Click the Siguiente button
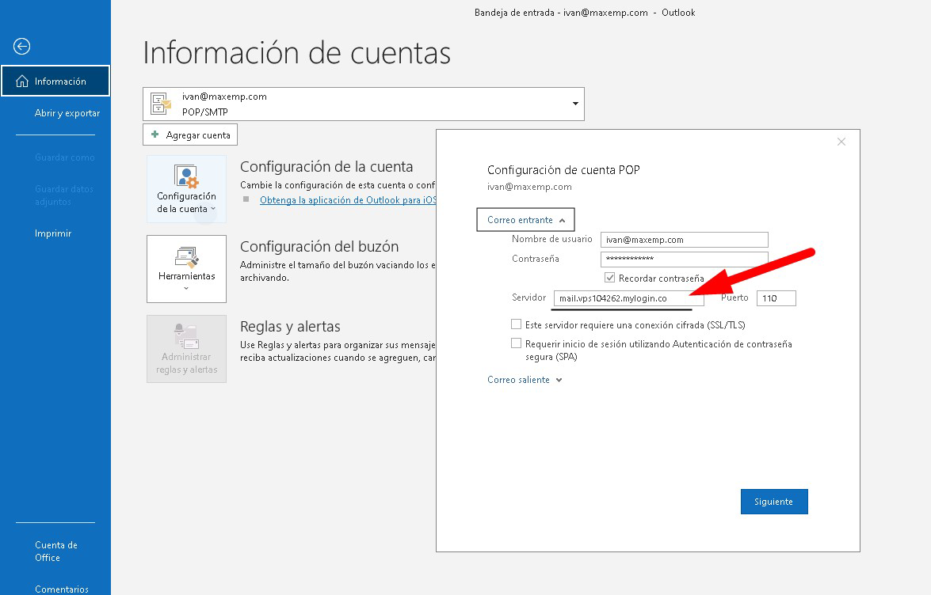This screenshot has width=931, height=595. pos(773,502)
